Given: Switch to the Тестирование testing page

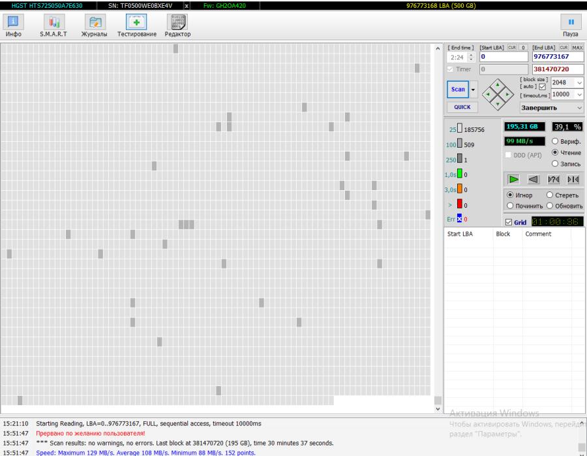Looking at the screenshot, I should (x=137, y=25).
